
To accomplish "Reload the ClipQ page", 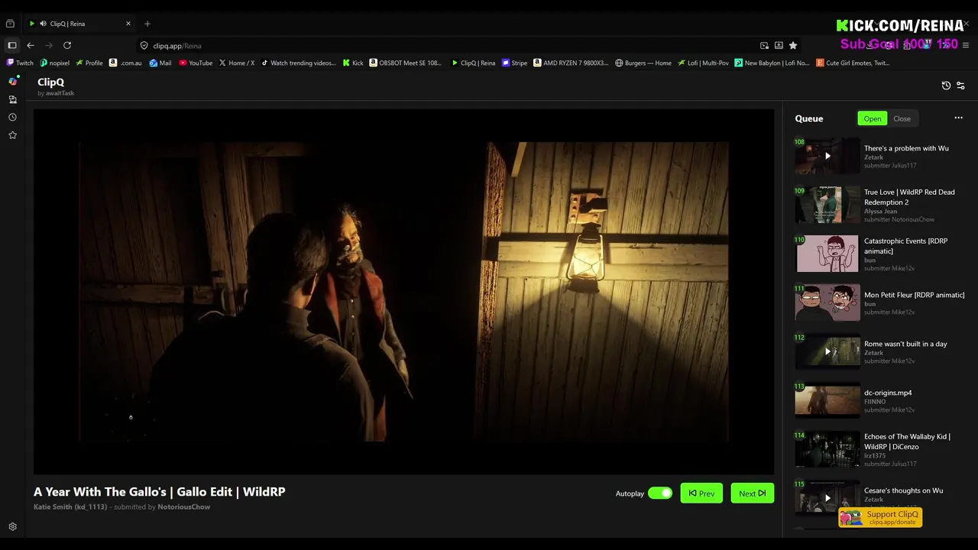I will click(x=67, y=45).
